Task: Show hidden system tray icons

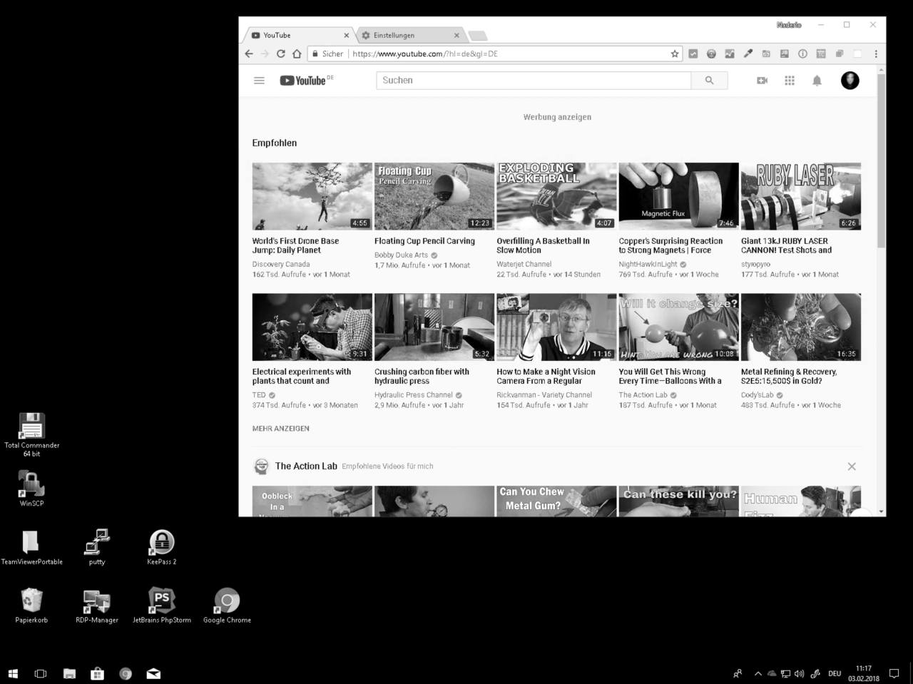Action: tap(758, 673)
